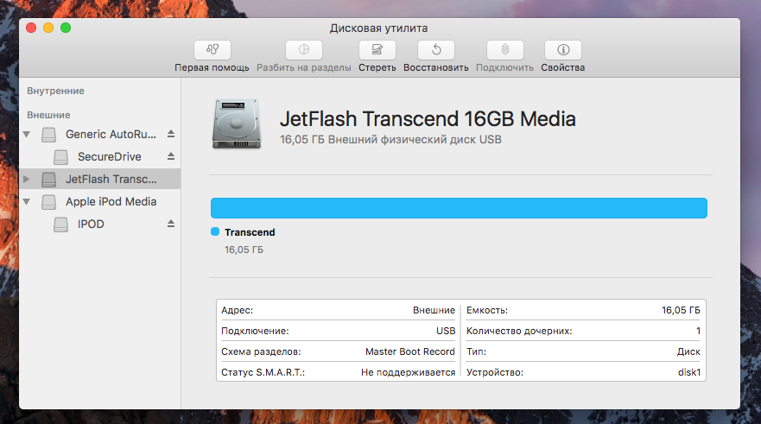Click the Адрес Внешние value
The width and height of the screenshot is (761, 424).
point(434,311)
